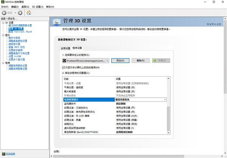Select 配置 Surround、PhysX in task tree
The width and height of the screenshot is (227, 158).
[x=20, y=32]
